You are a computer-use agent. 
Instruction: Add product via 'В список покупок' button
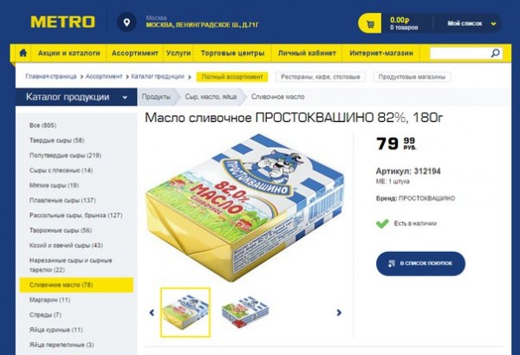(x=420, y=263)
